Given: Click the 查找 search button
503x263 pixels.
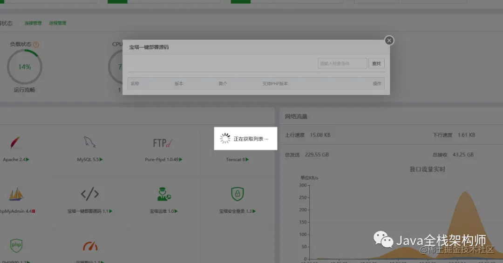Looking at the screenshot, I should click(376, 63).
